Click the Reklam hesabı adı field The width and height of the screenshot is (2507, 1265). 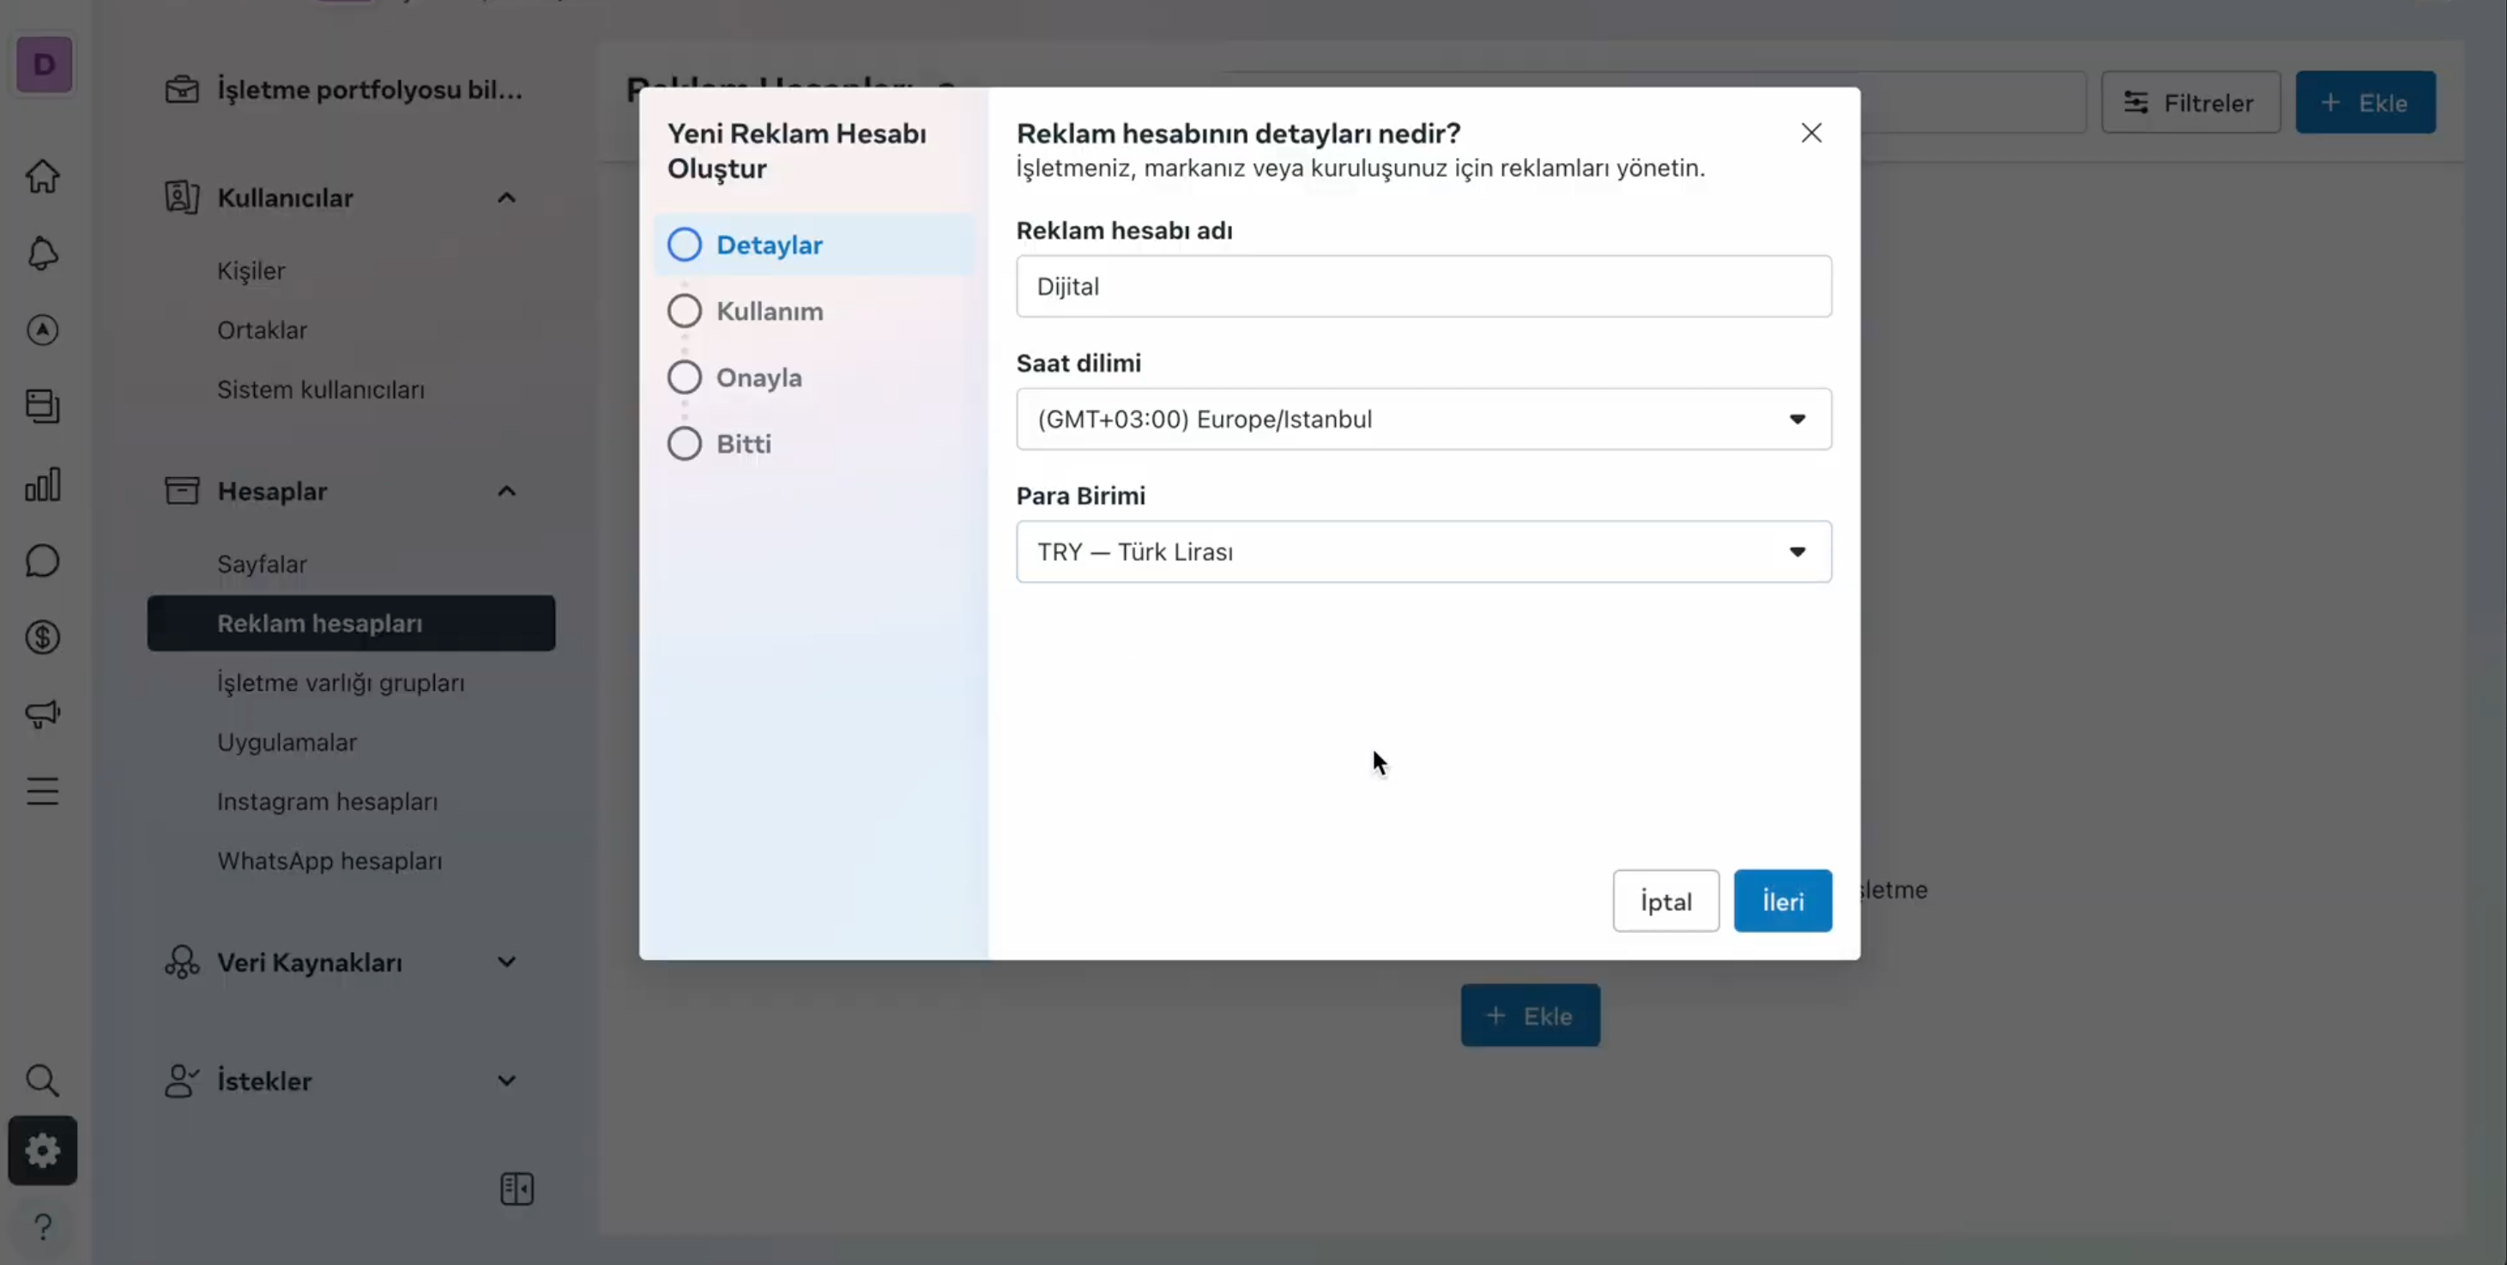tap(1424, 287)
